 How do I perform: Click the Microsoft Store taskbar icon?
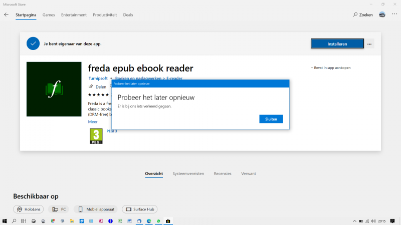(x=168, y=221)
